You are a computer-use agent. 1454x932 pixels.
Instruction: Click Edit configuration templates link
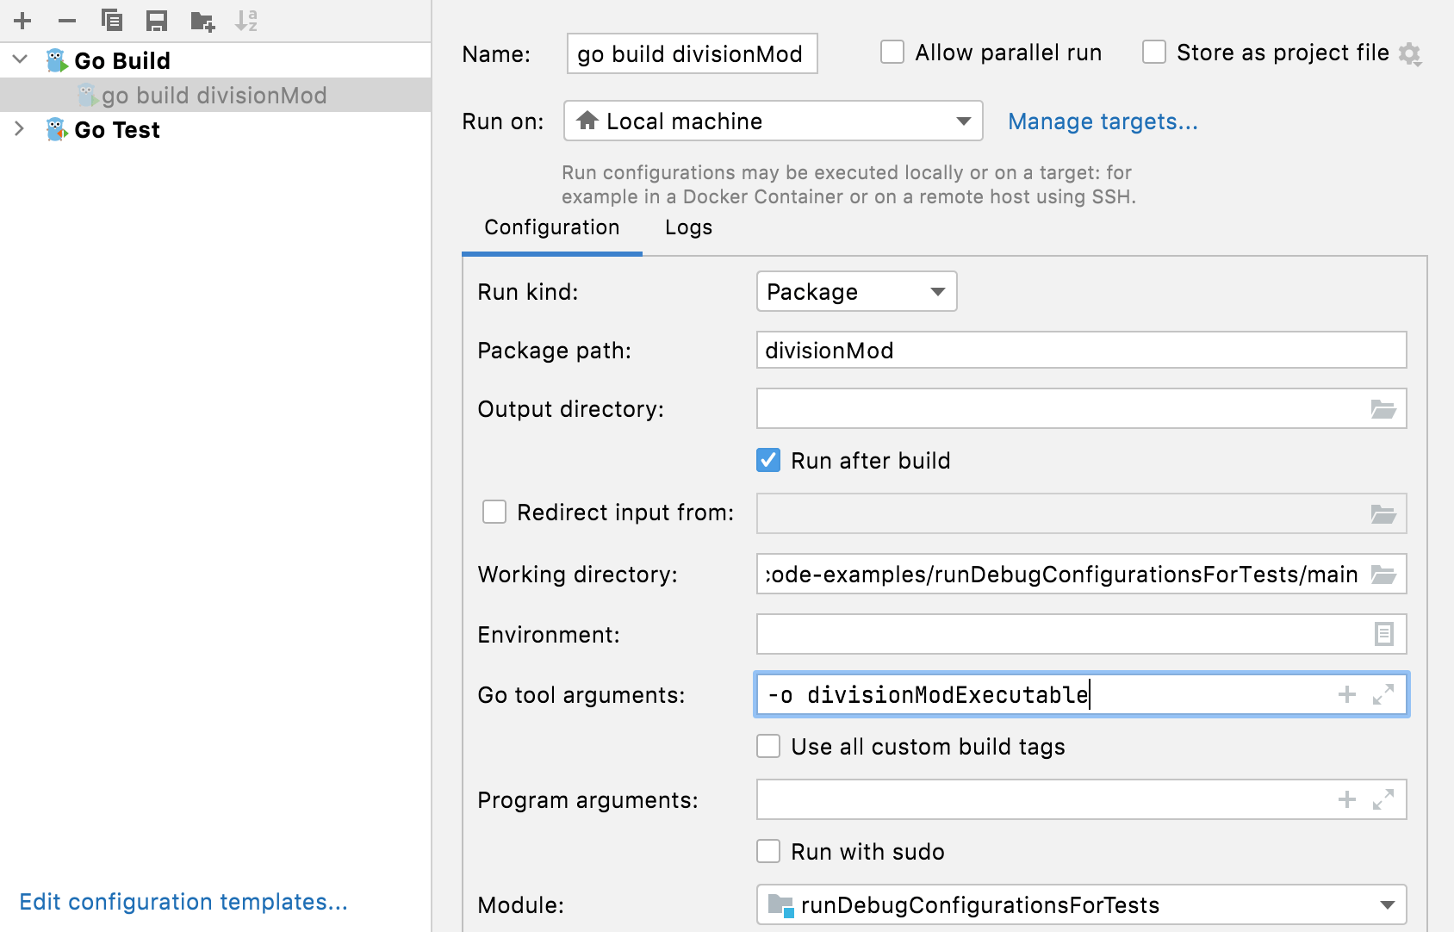coord(183,902)
